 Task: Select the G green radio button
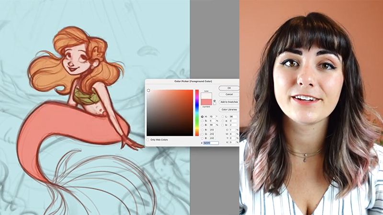pyautogui.click(x=202, y=134)
